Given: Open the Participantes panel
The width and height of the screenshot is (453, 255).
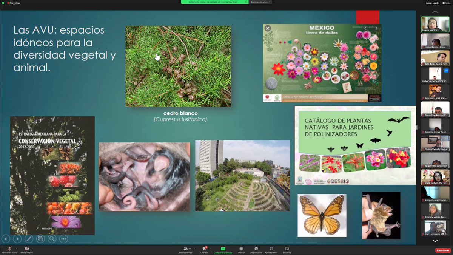Looking at the screenshot, I should pos(186,250).
